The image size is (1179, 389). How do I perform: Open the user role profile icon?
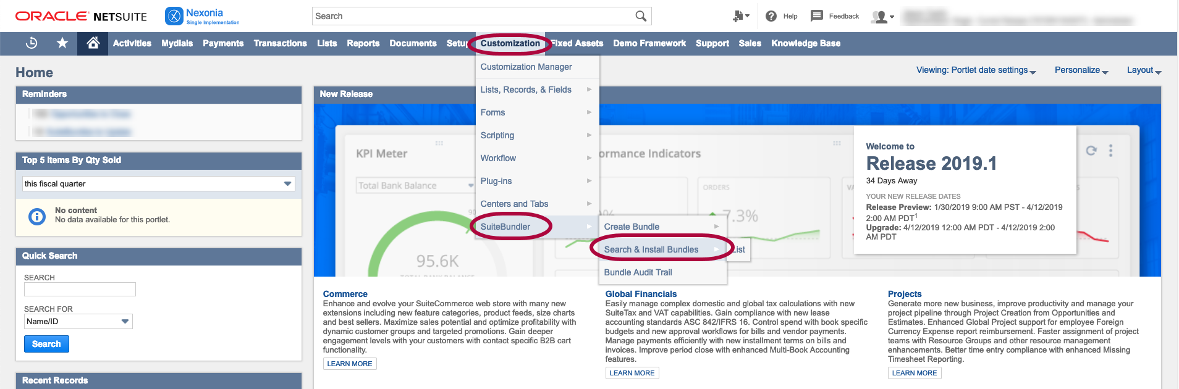pos(881,17)
